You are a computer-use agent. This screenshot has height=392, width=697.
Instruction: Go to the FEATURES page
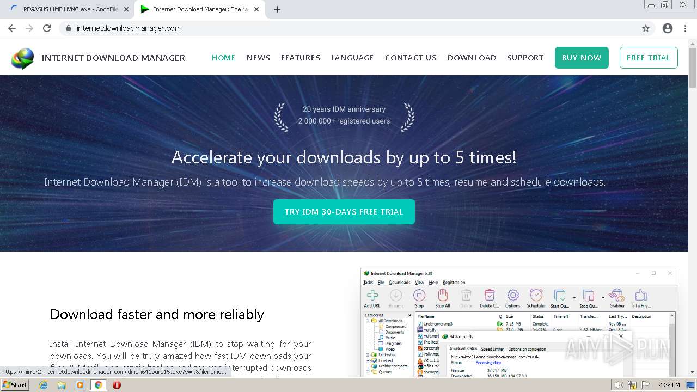coord(301,58)
